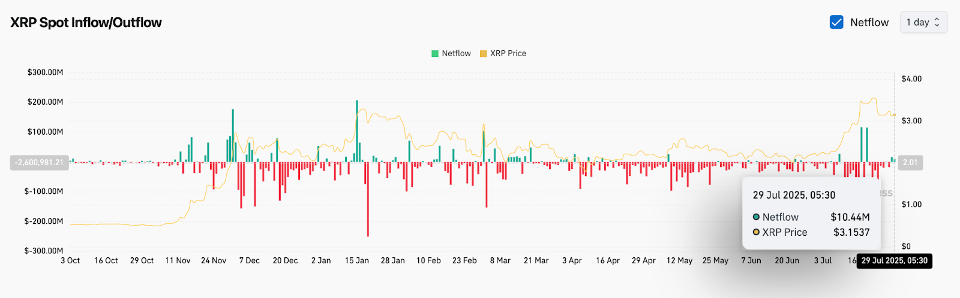Click the green Netflow dot in tooltip
Screen dimensions: 960x298
coord(756,217)
